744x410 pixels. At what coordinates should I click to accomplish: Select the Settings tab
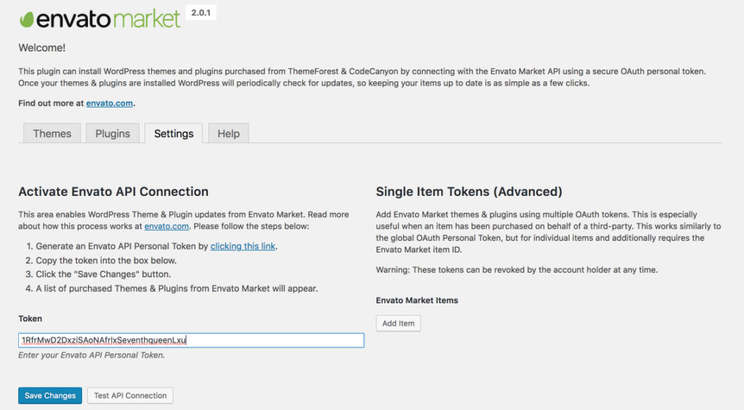pos(174,134)
